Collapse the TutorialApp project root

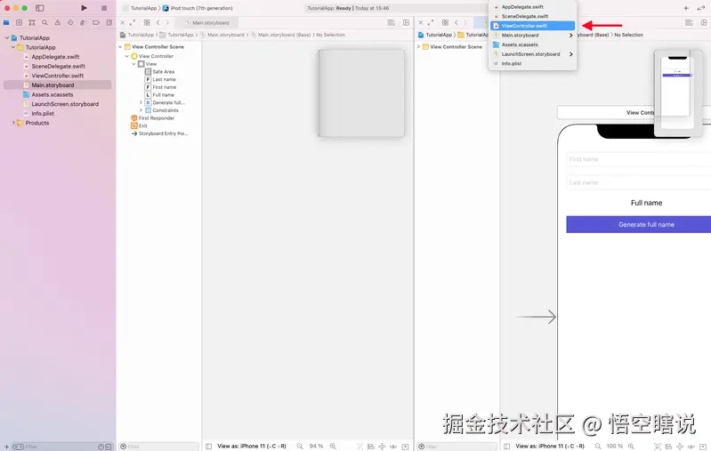click(x=7, y=37)
